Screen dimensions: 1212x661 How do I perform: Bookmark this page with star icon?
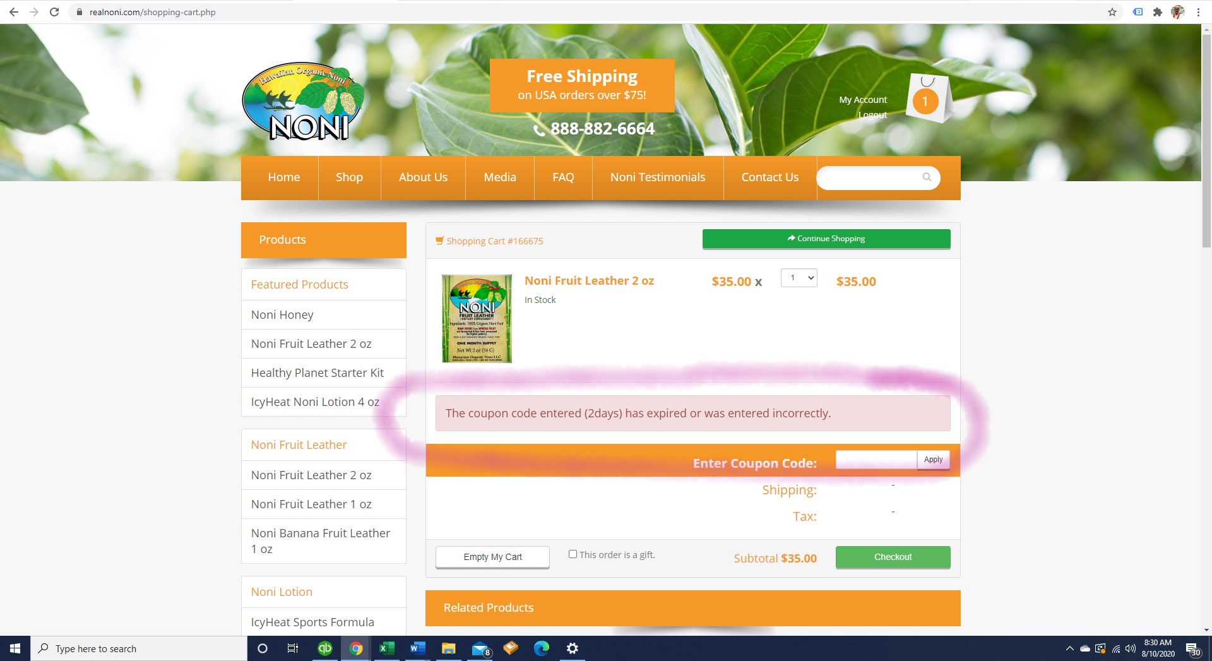click(1112, 12)
